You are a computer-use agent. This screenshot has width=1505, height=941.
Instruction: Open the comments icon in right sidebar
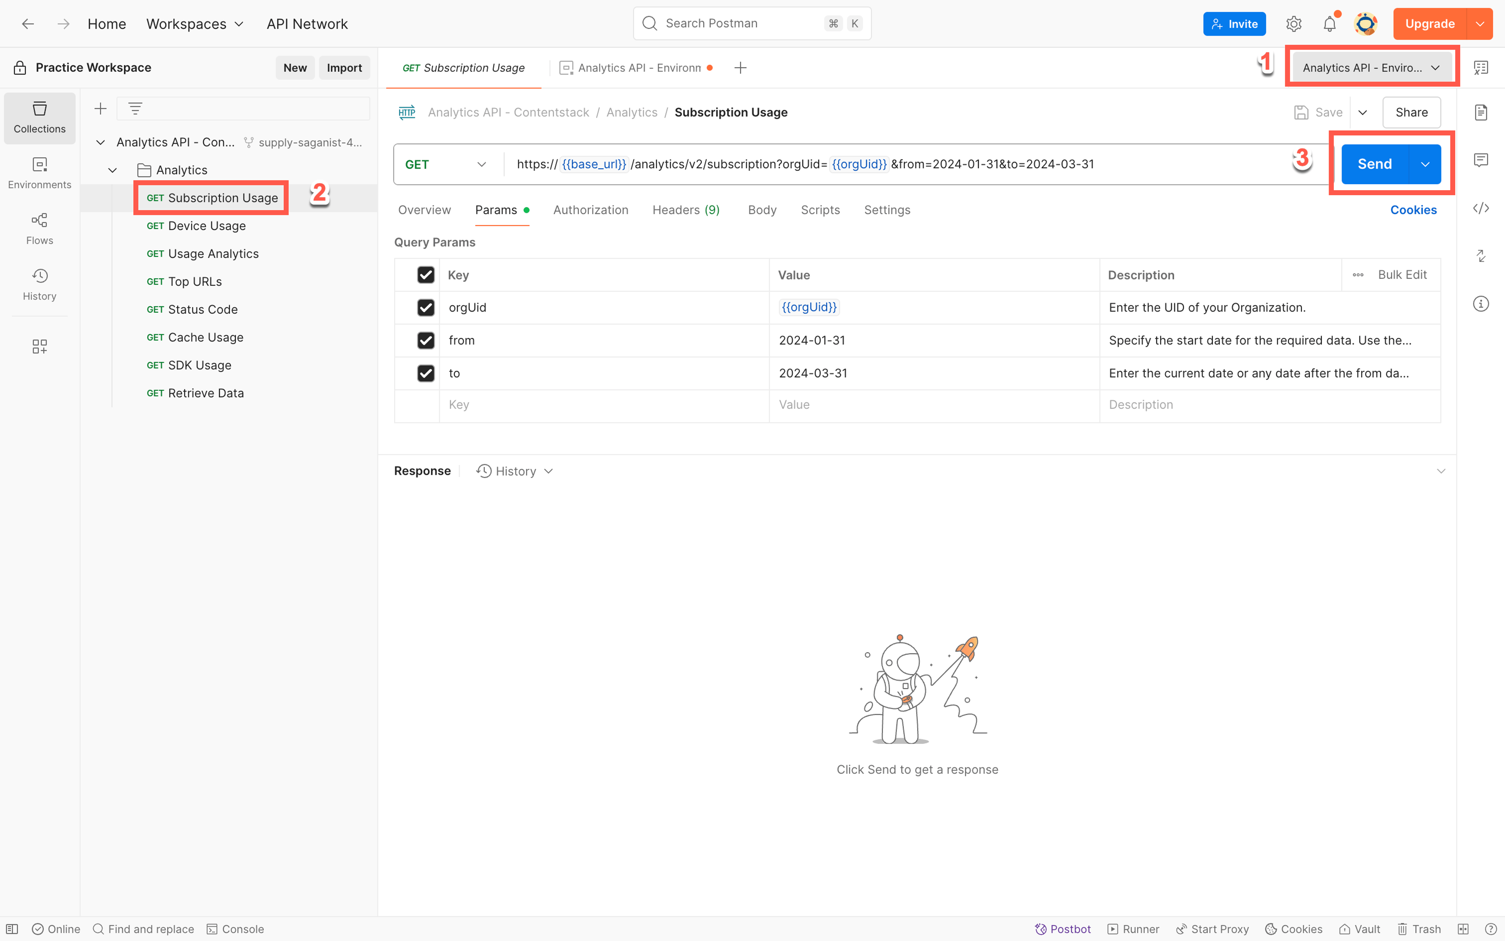click(x=1481, y=160)
